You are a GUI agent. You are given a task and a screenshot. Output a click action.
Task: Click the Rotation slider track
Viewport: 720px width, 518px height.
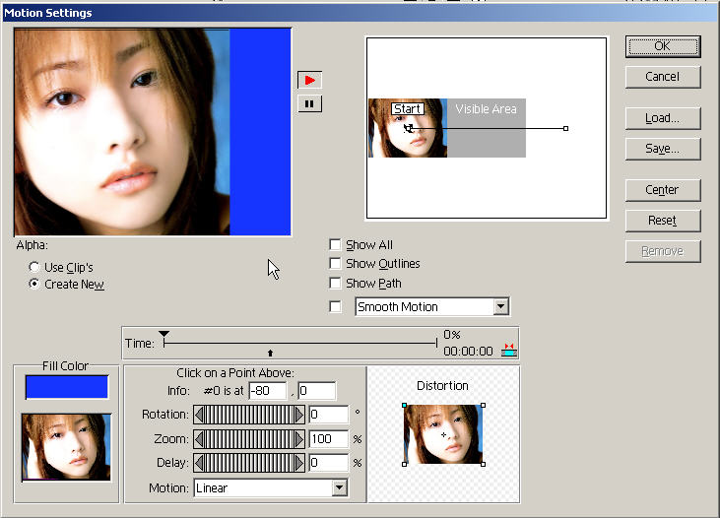[249, 415]
